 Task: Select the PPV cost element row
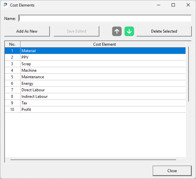(95, 57)
